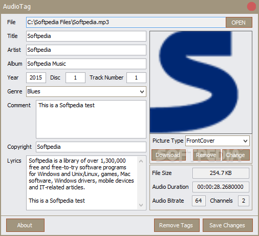Click the Track Number label
The image size is (259, 236).
pos(106,77)
